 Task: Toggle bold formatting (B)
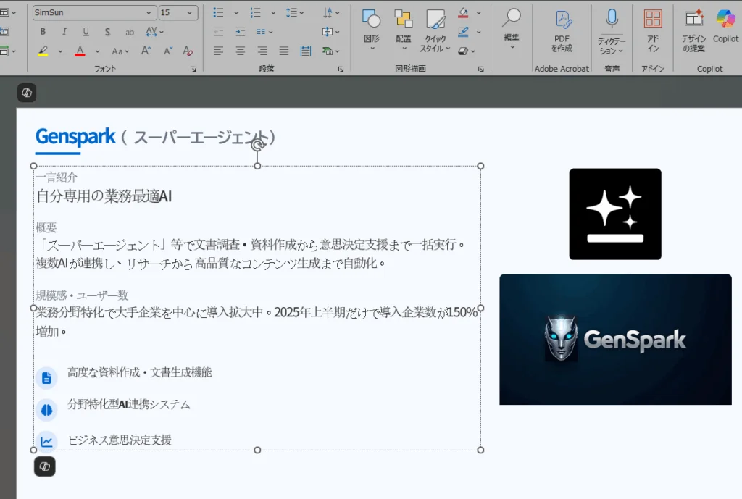tap(43, 32)
